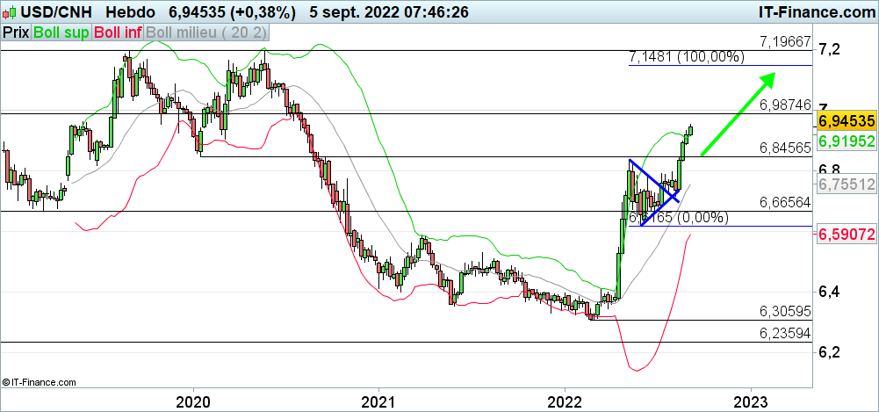Click the 2023 marker on time axis

[751, 401]
